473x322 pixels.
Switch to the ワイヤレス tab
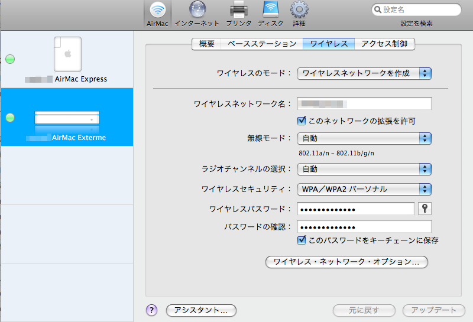pyautogui.click(x=329, y=44)
